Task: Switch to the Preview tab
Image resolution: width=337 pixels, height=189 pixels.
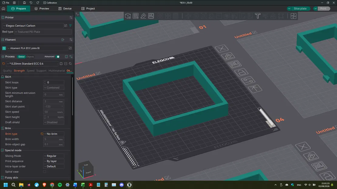Action: coord(42,8)
